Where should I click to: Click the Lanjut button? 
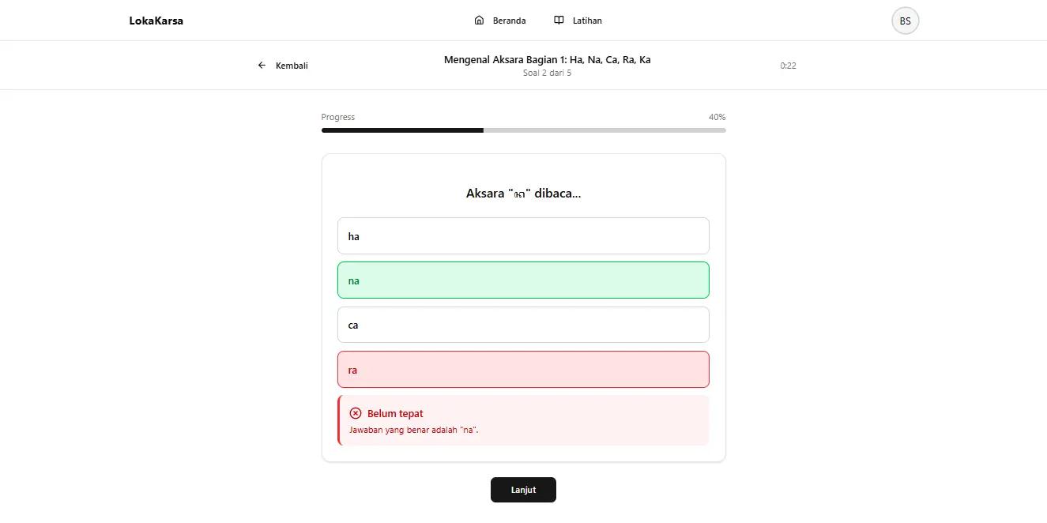click(523, 490)
